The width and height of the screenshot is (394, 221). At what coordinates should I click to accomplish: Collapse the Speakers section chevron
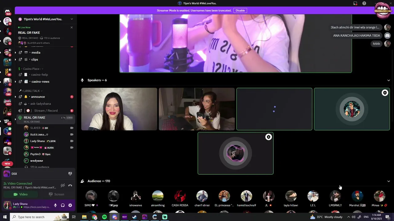coord(388,80)
